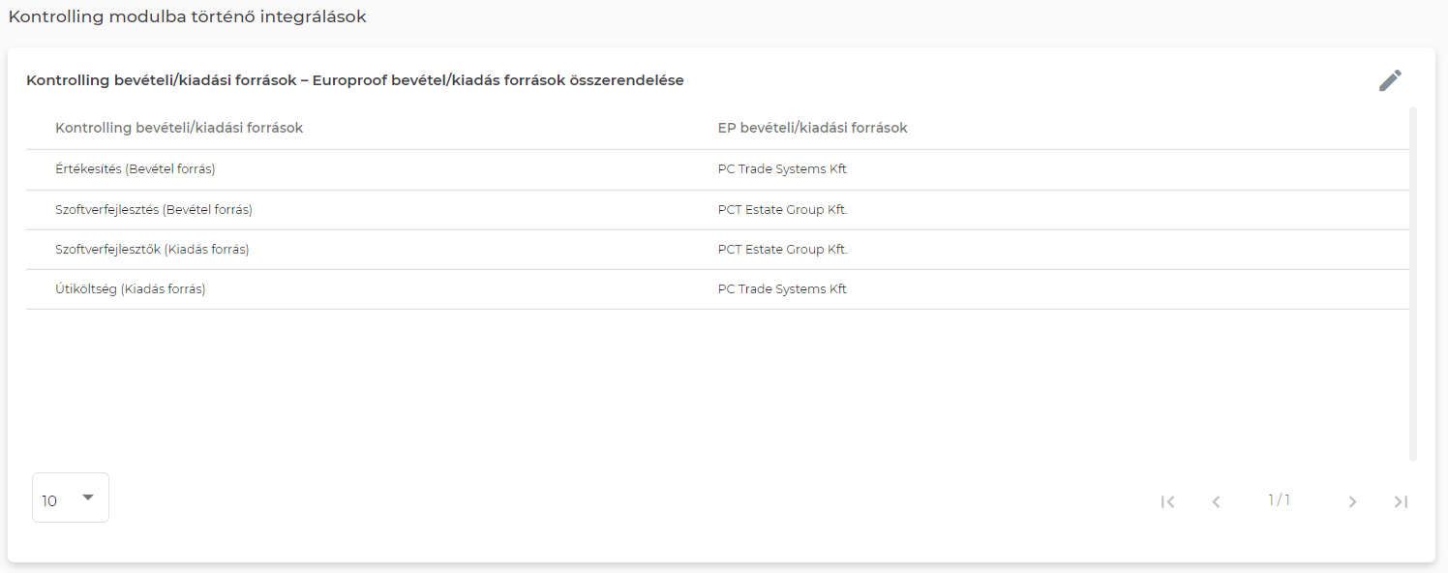Click the 'Kontrolling modulba történő integrálások' heading
Image resolution: width=1448 pixels, height=573 pixels.
(188, 16)
